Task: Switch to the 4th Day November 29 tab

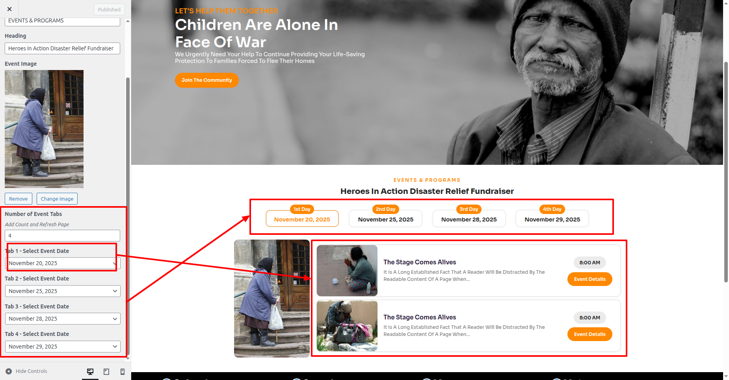Action: 552,219
